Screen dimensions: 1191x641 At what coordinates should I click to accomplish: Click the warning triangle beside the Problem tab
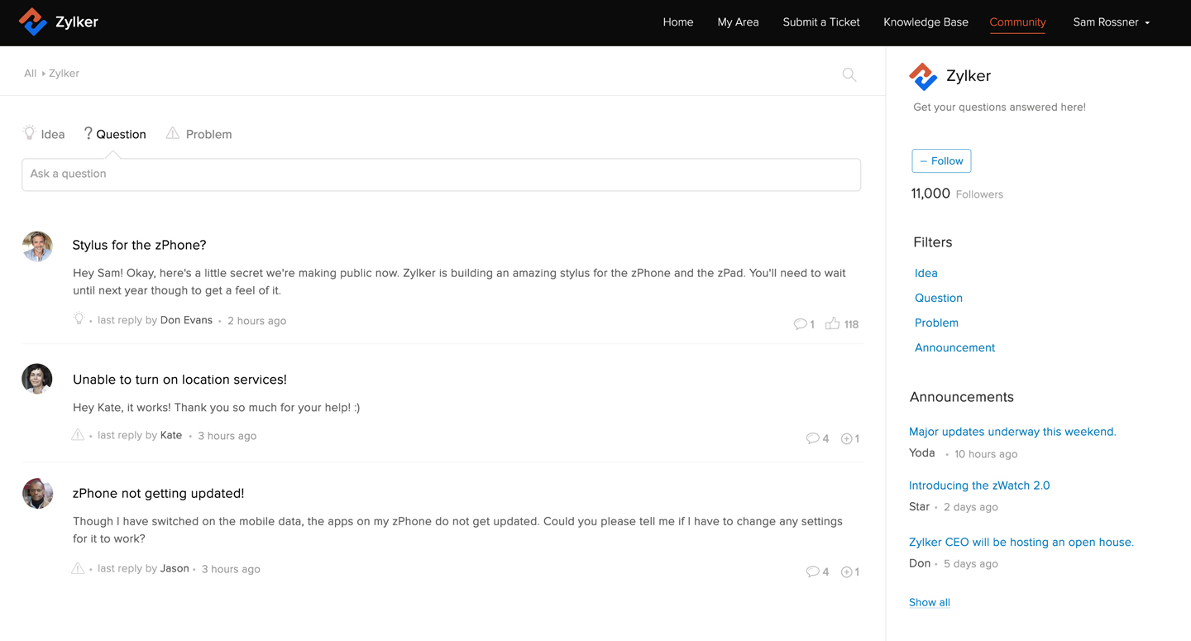click(x=172, y=133)
